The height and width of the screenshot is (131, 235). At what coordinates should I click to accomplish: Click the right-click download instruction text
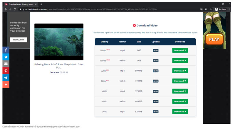(145, 33)
